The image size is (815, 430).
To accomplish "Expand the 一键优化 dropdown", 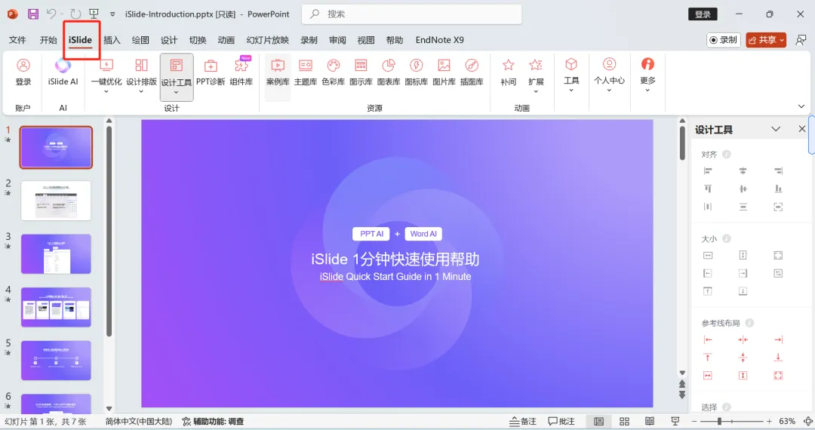I will [106, 92].
